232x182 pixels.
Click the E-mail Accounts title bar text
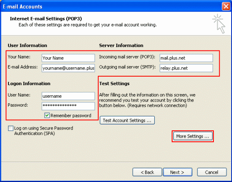[x=23, y=7]
